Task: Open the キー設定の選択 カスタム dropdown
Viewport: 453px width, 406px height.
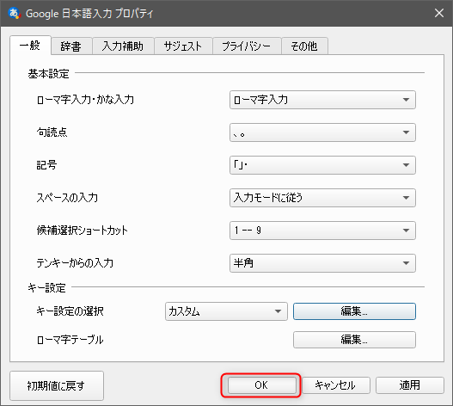Action: 226,311
